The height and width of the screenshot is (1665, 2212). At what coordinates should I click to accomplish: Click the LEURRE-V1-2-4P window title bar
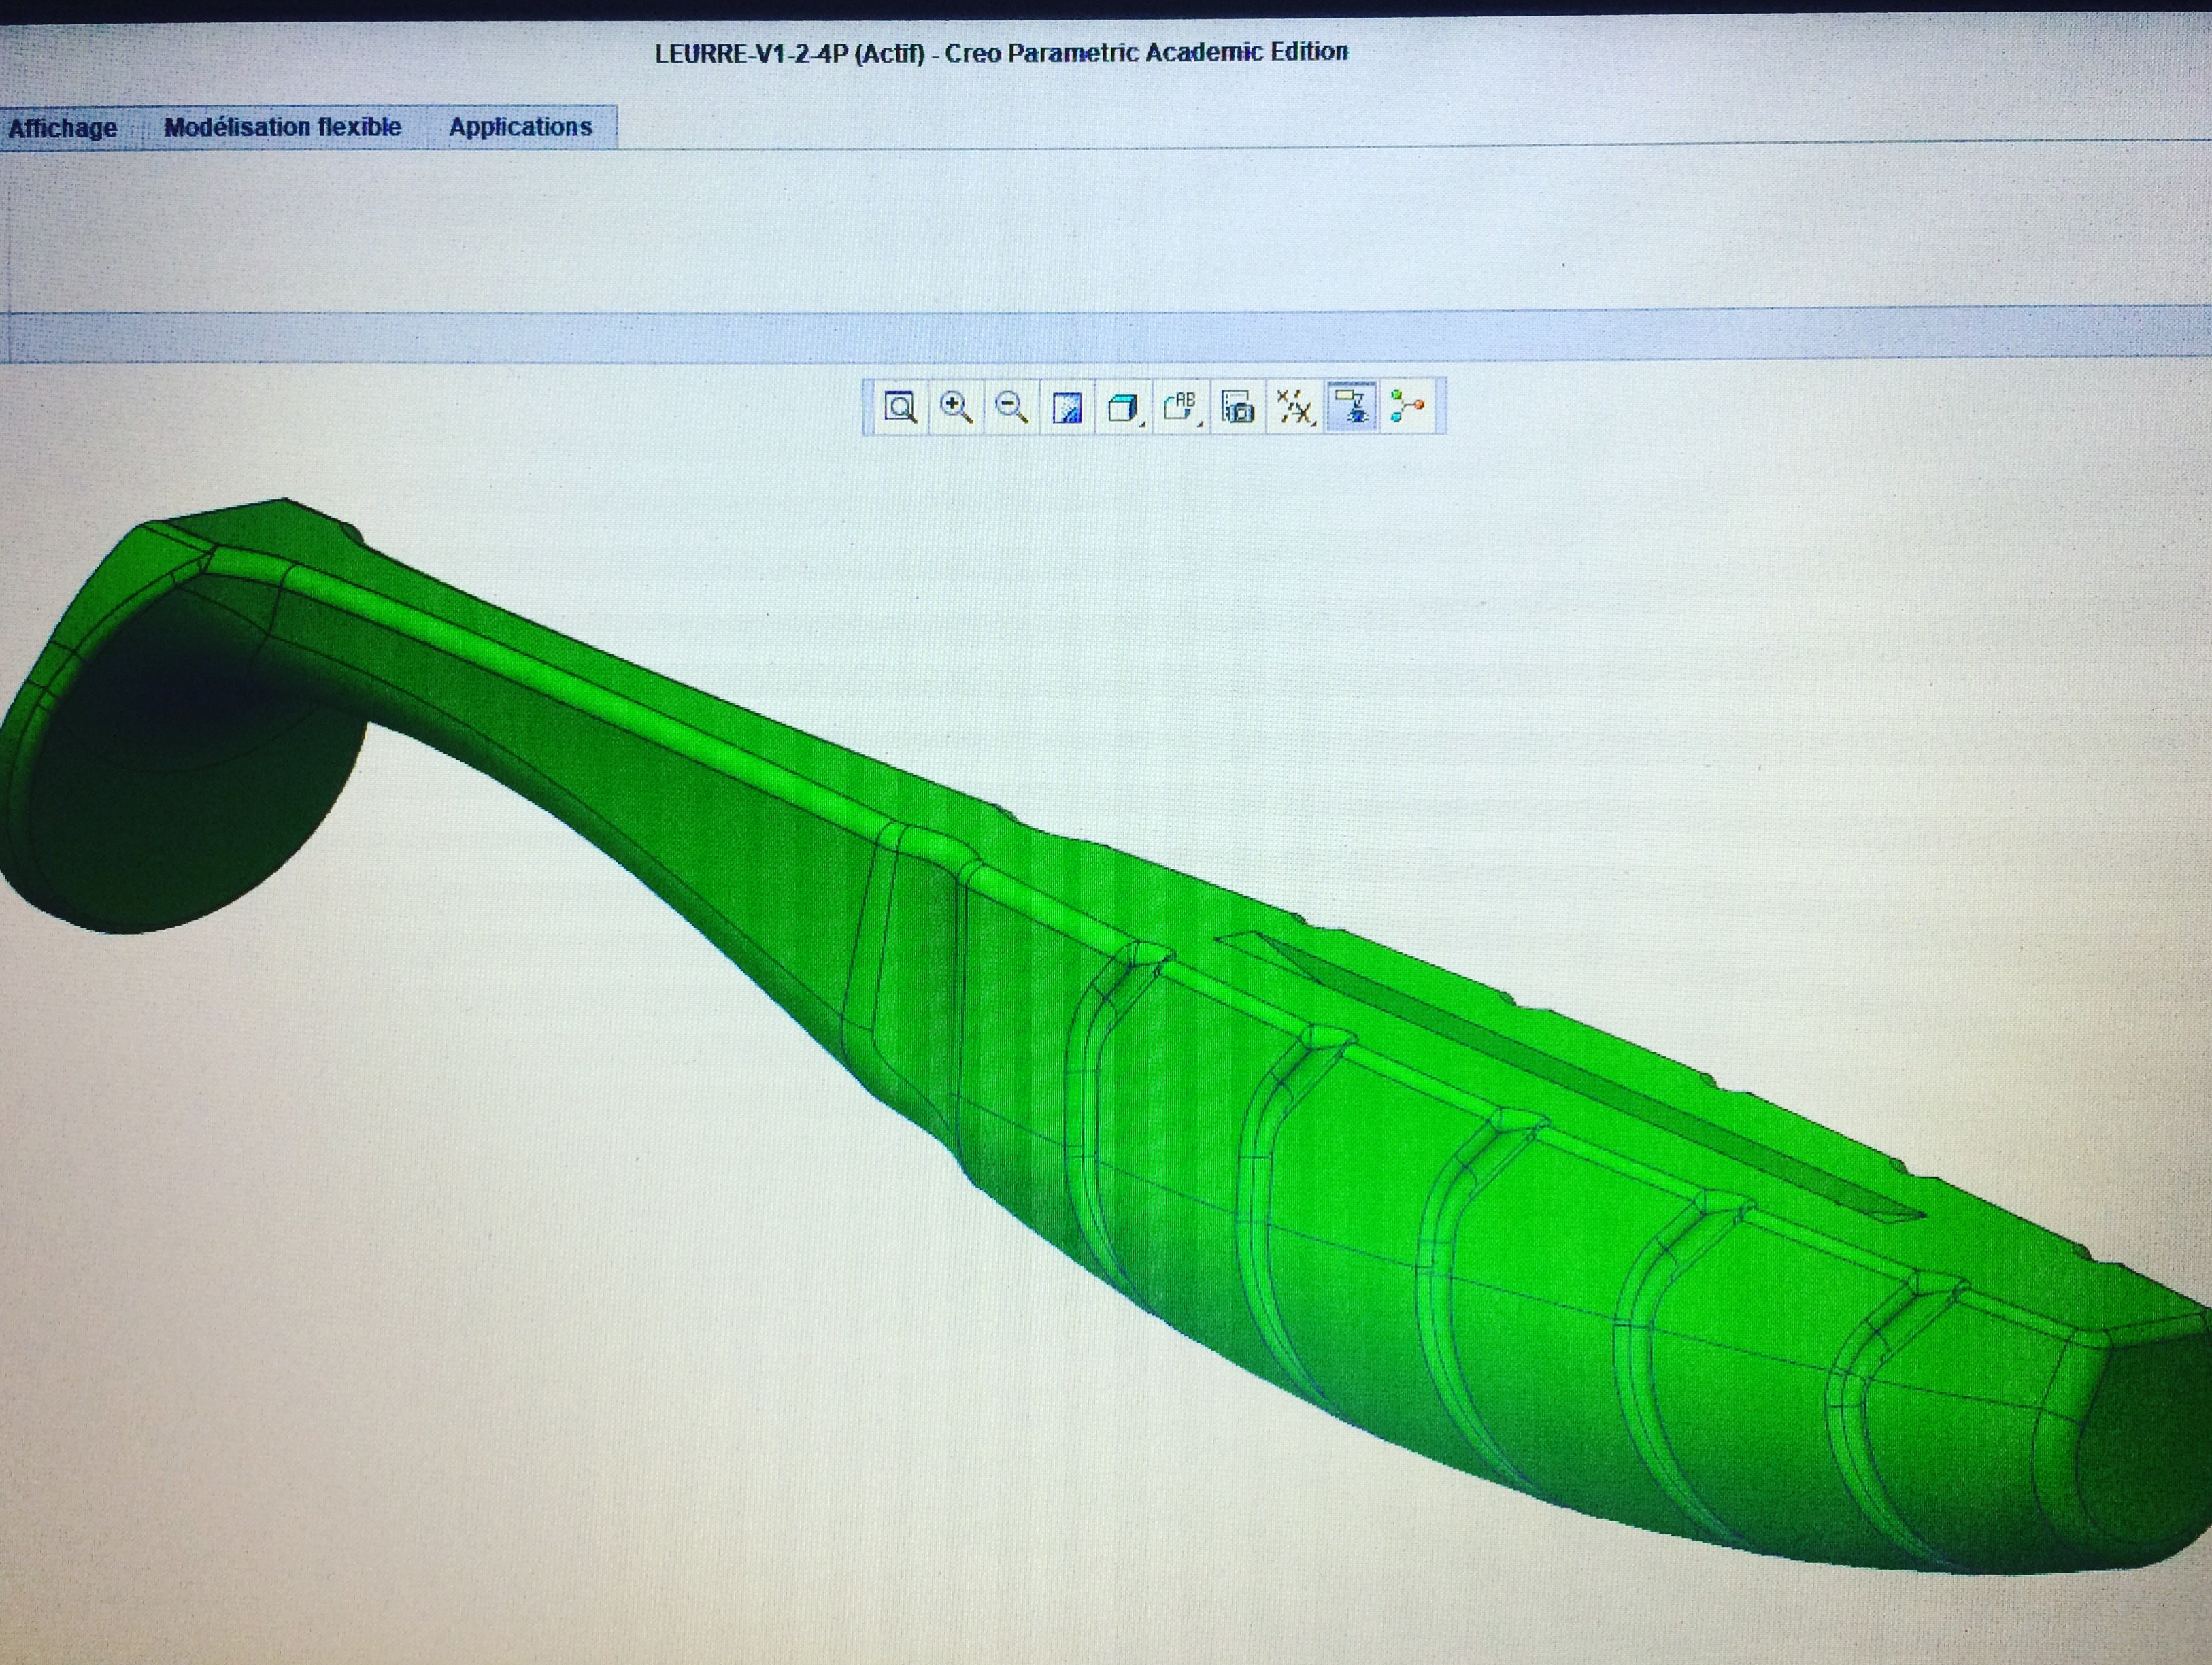pyautogui.click(x=1000, y=52)
